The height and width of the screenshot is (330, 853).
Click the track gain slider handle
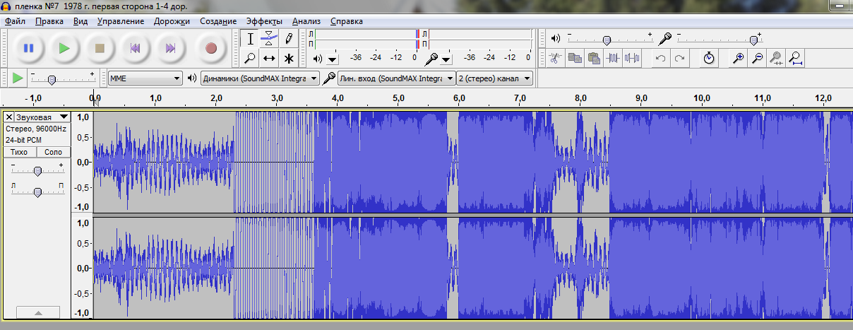[37, 170]
